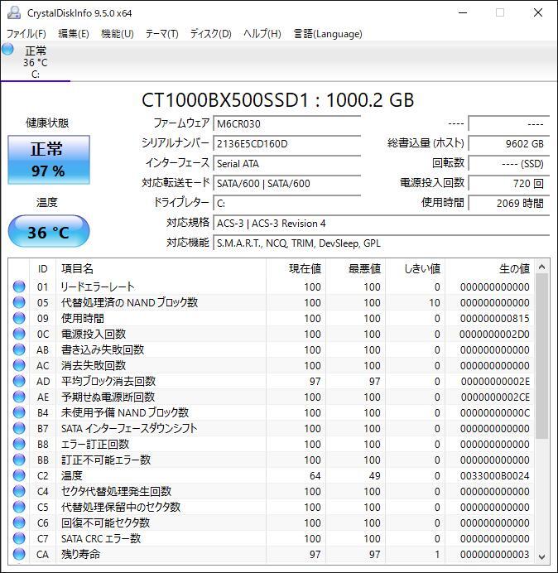Minimize the CrystalDiskInfo window
The image size is (558, 573).
(463, 12)
